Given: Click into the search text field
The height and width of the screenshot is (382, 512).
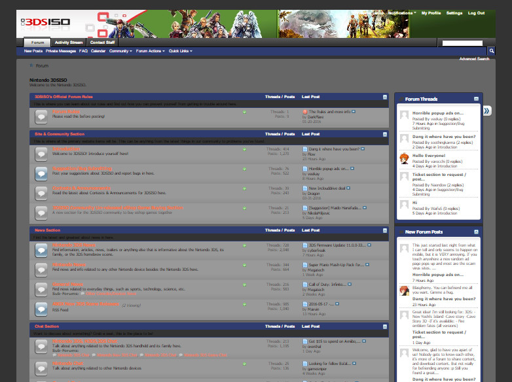Looking at the screenshot, I should tap(462, 43).
